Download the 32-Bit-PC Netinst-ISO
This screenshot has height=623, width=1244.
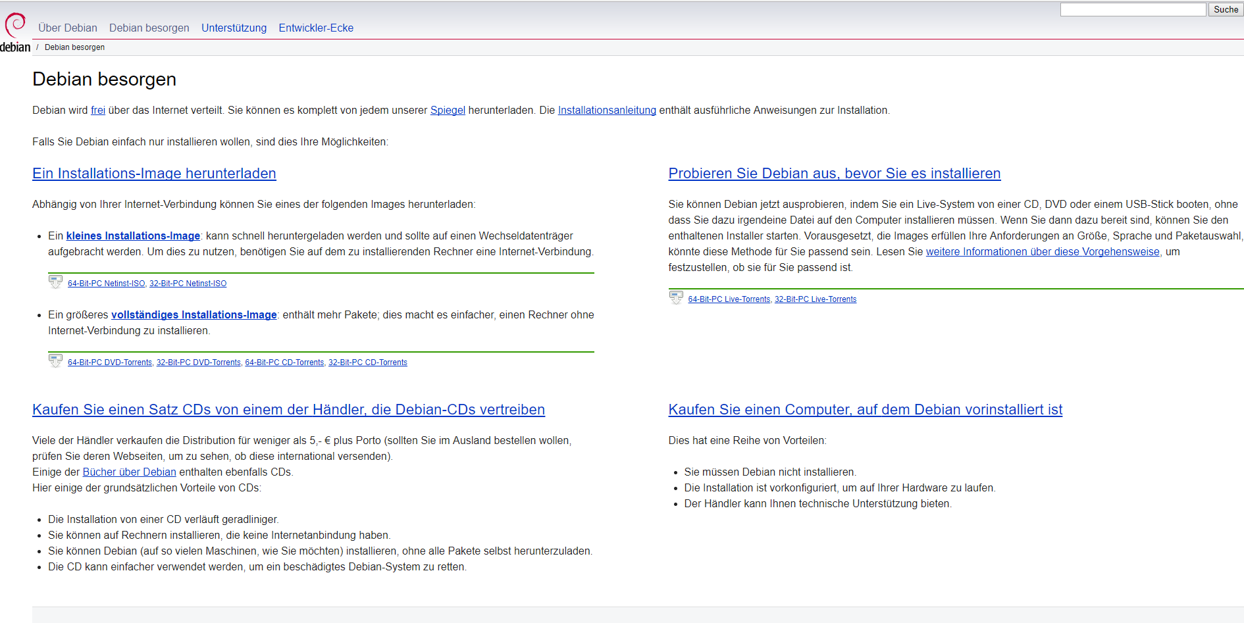[188, 284]
